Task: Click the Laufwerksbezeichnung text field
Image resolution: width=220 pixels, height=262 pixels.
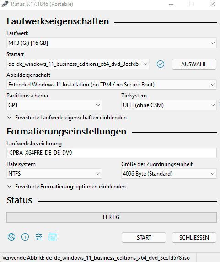Action: [x=112, y=153]
